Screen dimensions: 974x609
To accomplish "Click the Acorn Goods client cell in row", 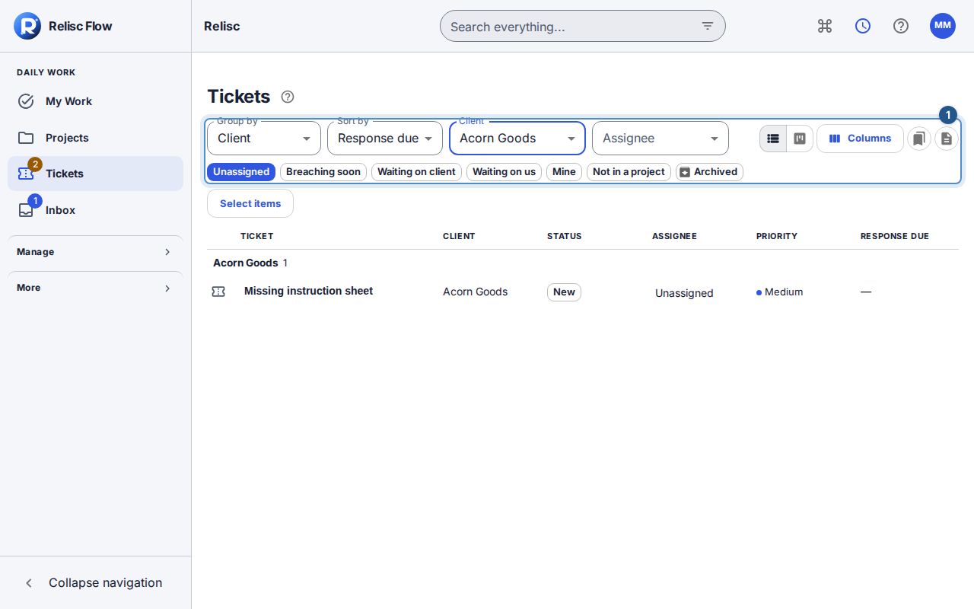I will (x=475, y=292).
